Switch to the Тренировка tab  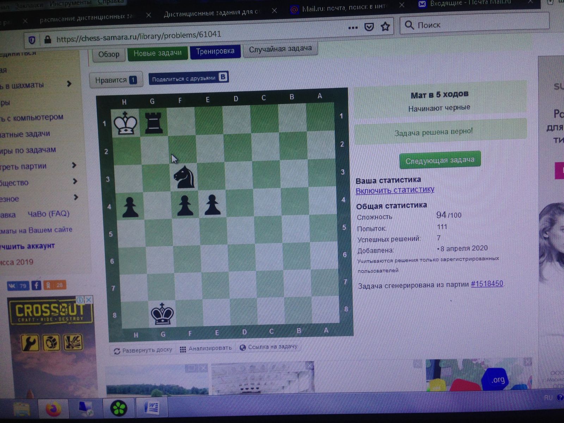pyautogui.click(x=215, y=51)
